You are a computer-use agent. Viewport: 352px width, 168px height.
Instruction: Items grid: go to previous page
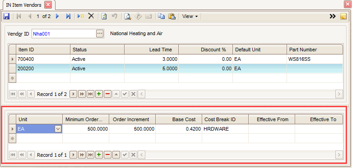22,94
